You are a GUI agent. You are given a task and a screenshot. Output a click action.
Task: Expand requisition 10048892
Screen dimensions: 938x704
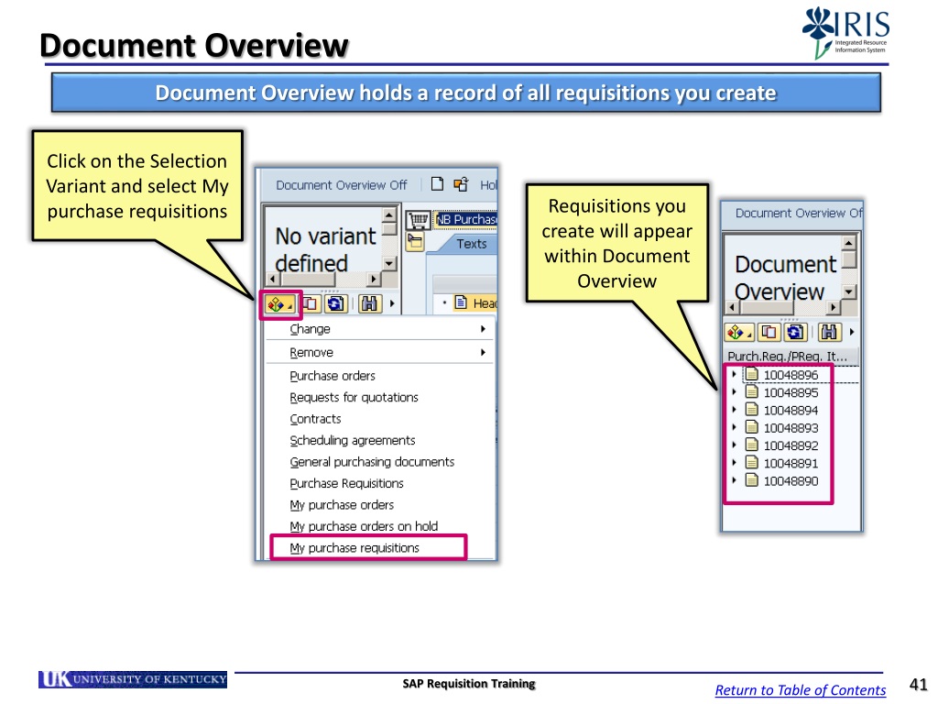click(x=734, y=445)
